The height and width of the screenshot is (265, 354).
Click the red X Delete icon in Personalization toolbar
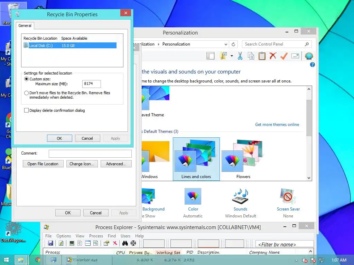[x=273, y=56]
